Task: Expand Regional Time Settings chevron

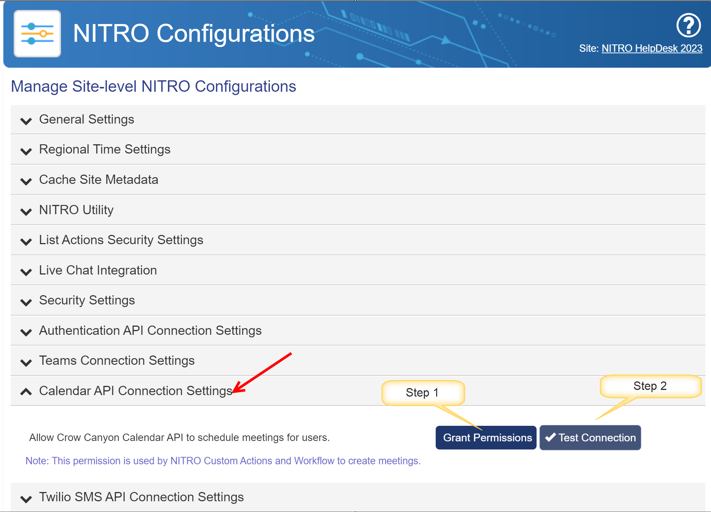Action: click(26, 151)
